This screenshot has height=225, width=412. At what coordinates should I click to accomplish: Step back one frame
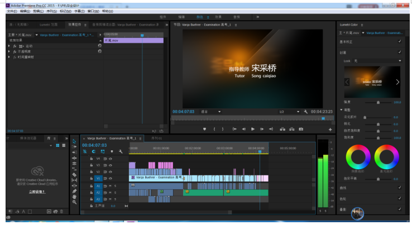(x=243, y=129)
